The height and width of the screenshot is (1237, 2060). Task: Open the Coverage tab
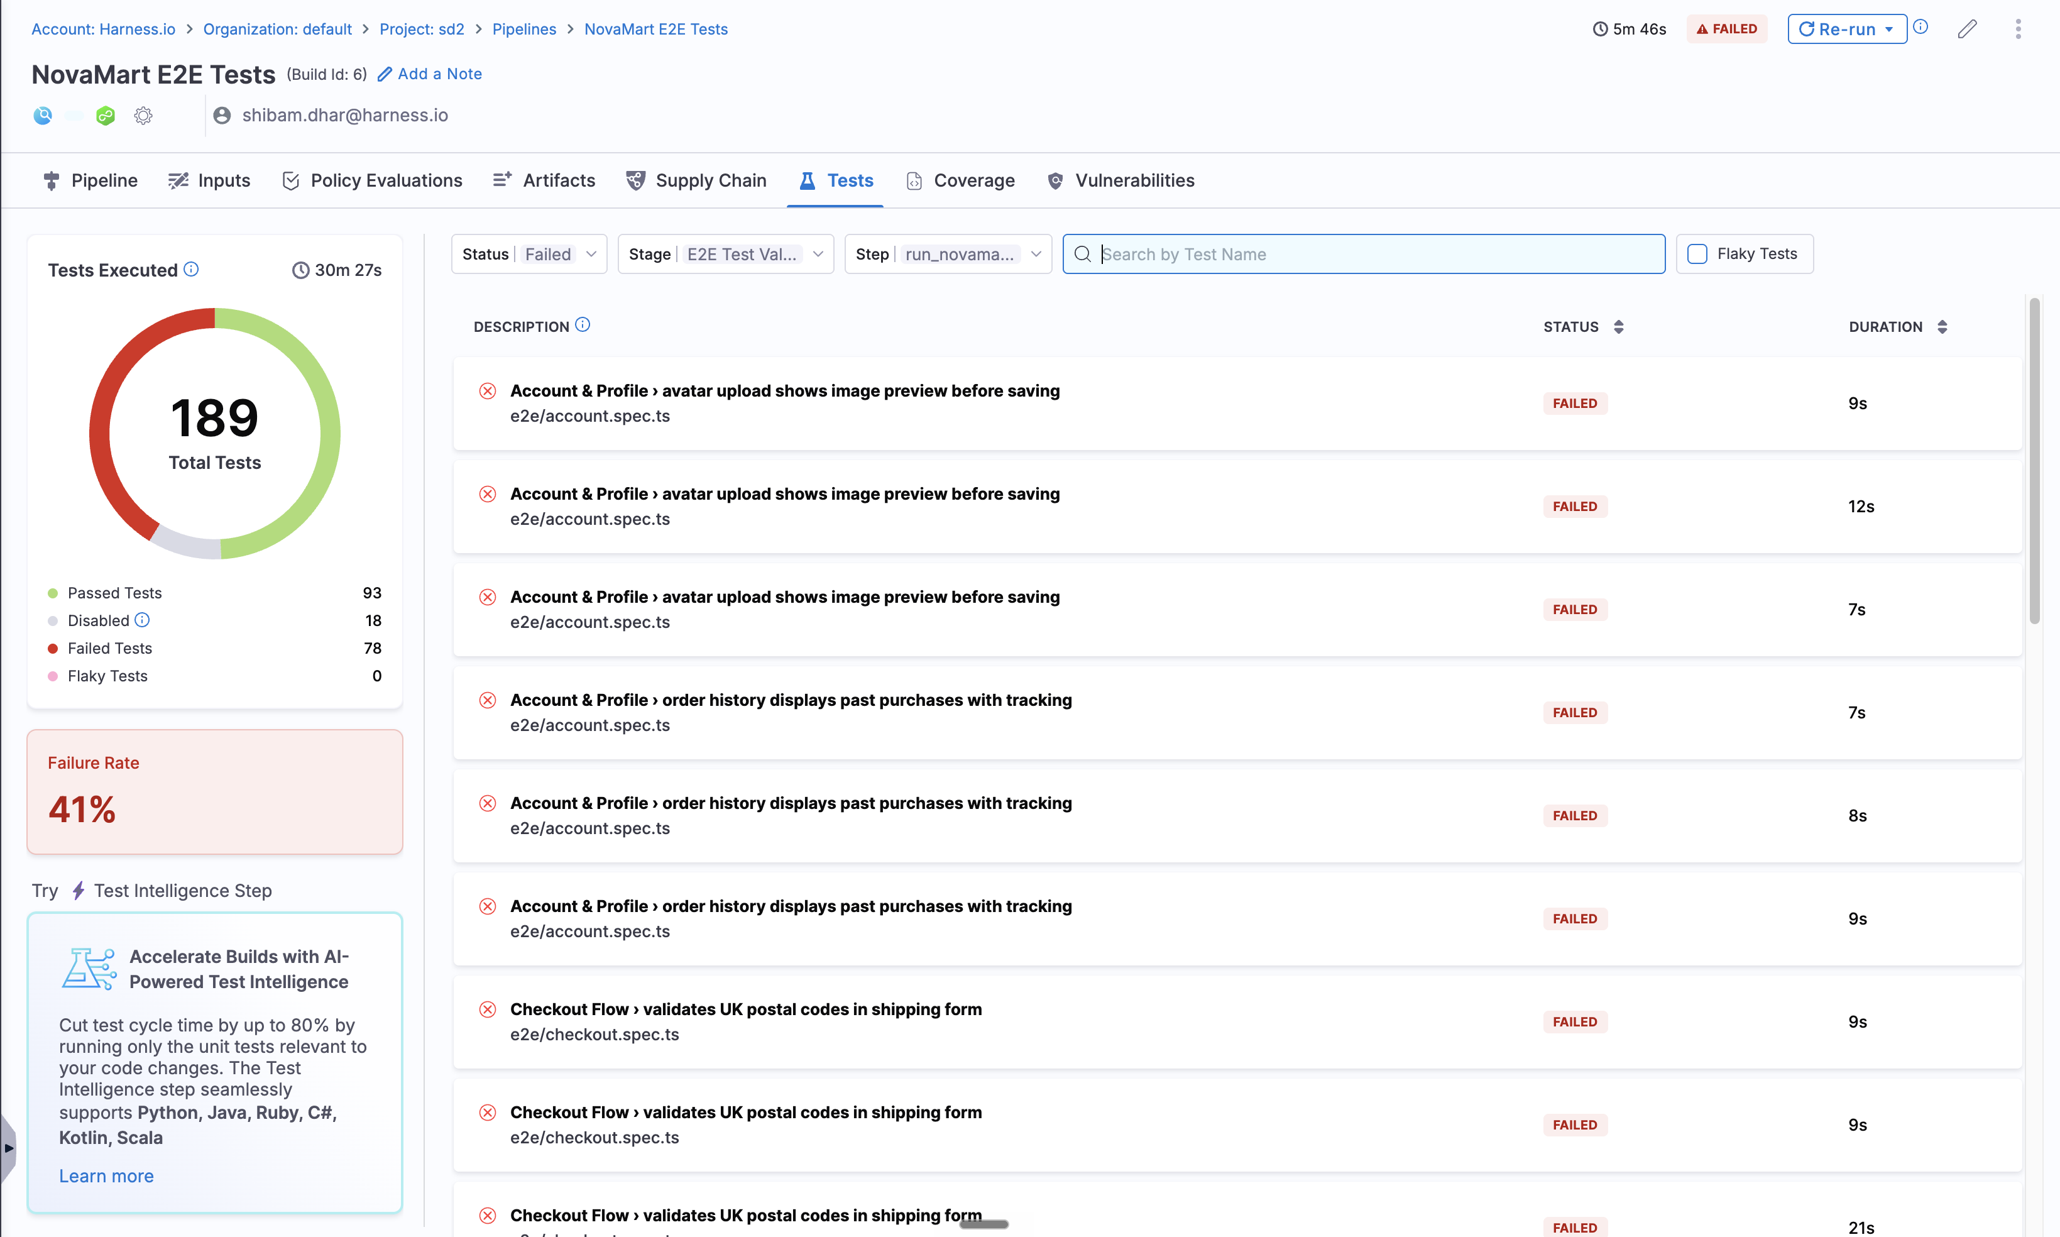960,180
